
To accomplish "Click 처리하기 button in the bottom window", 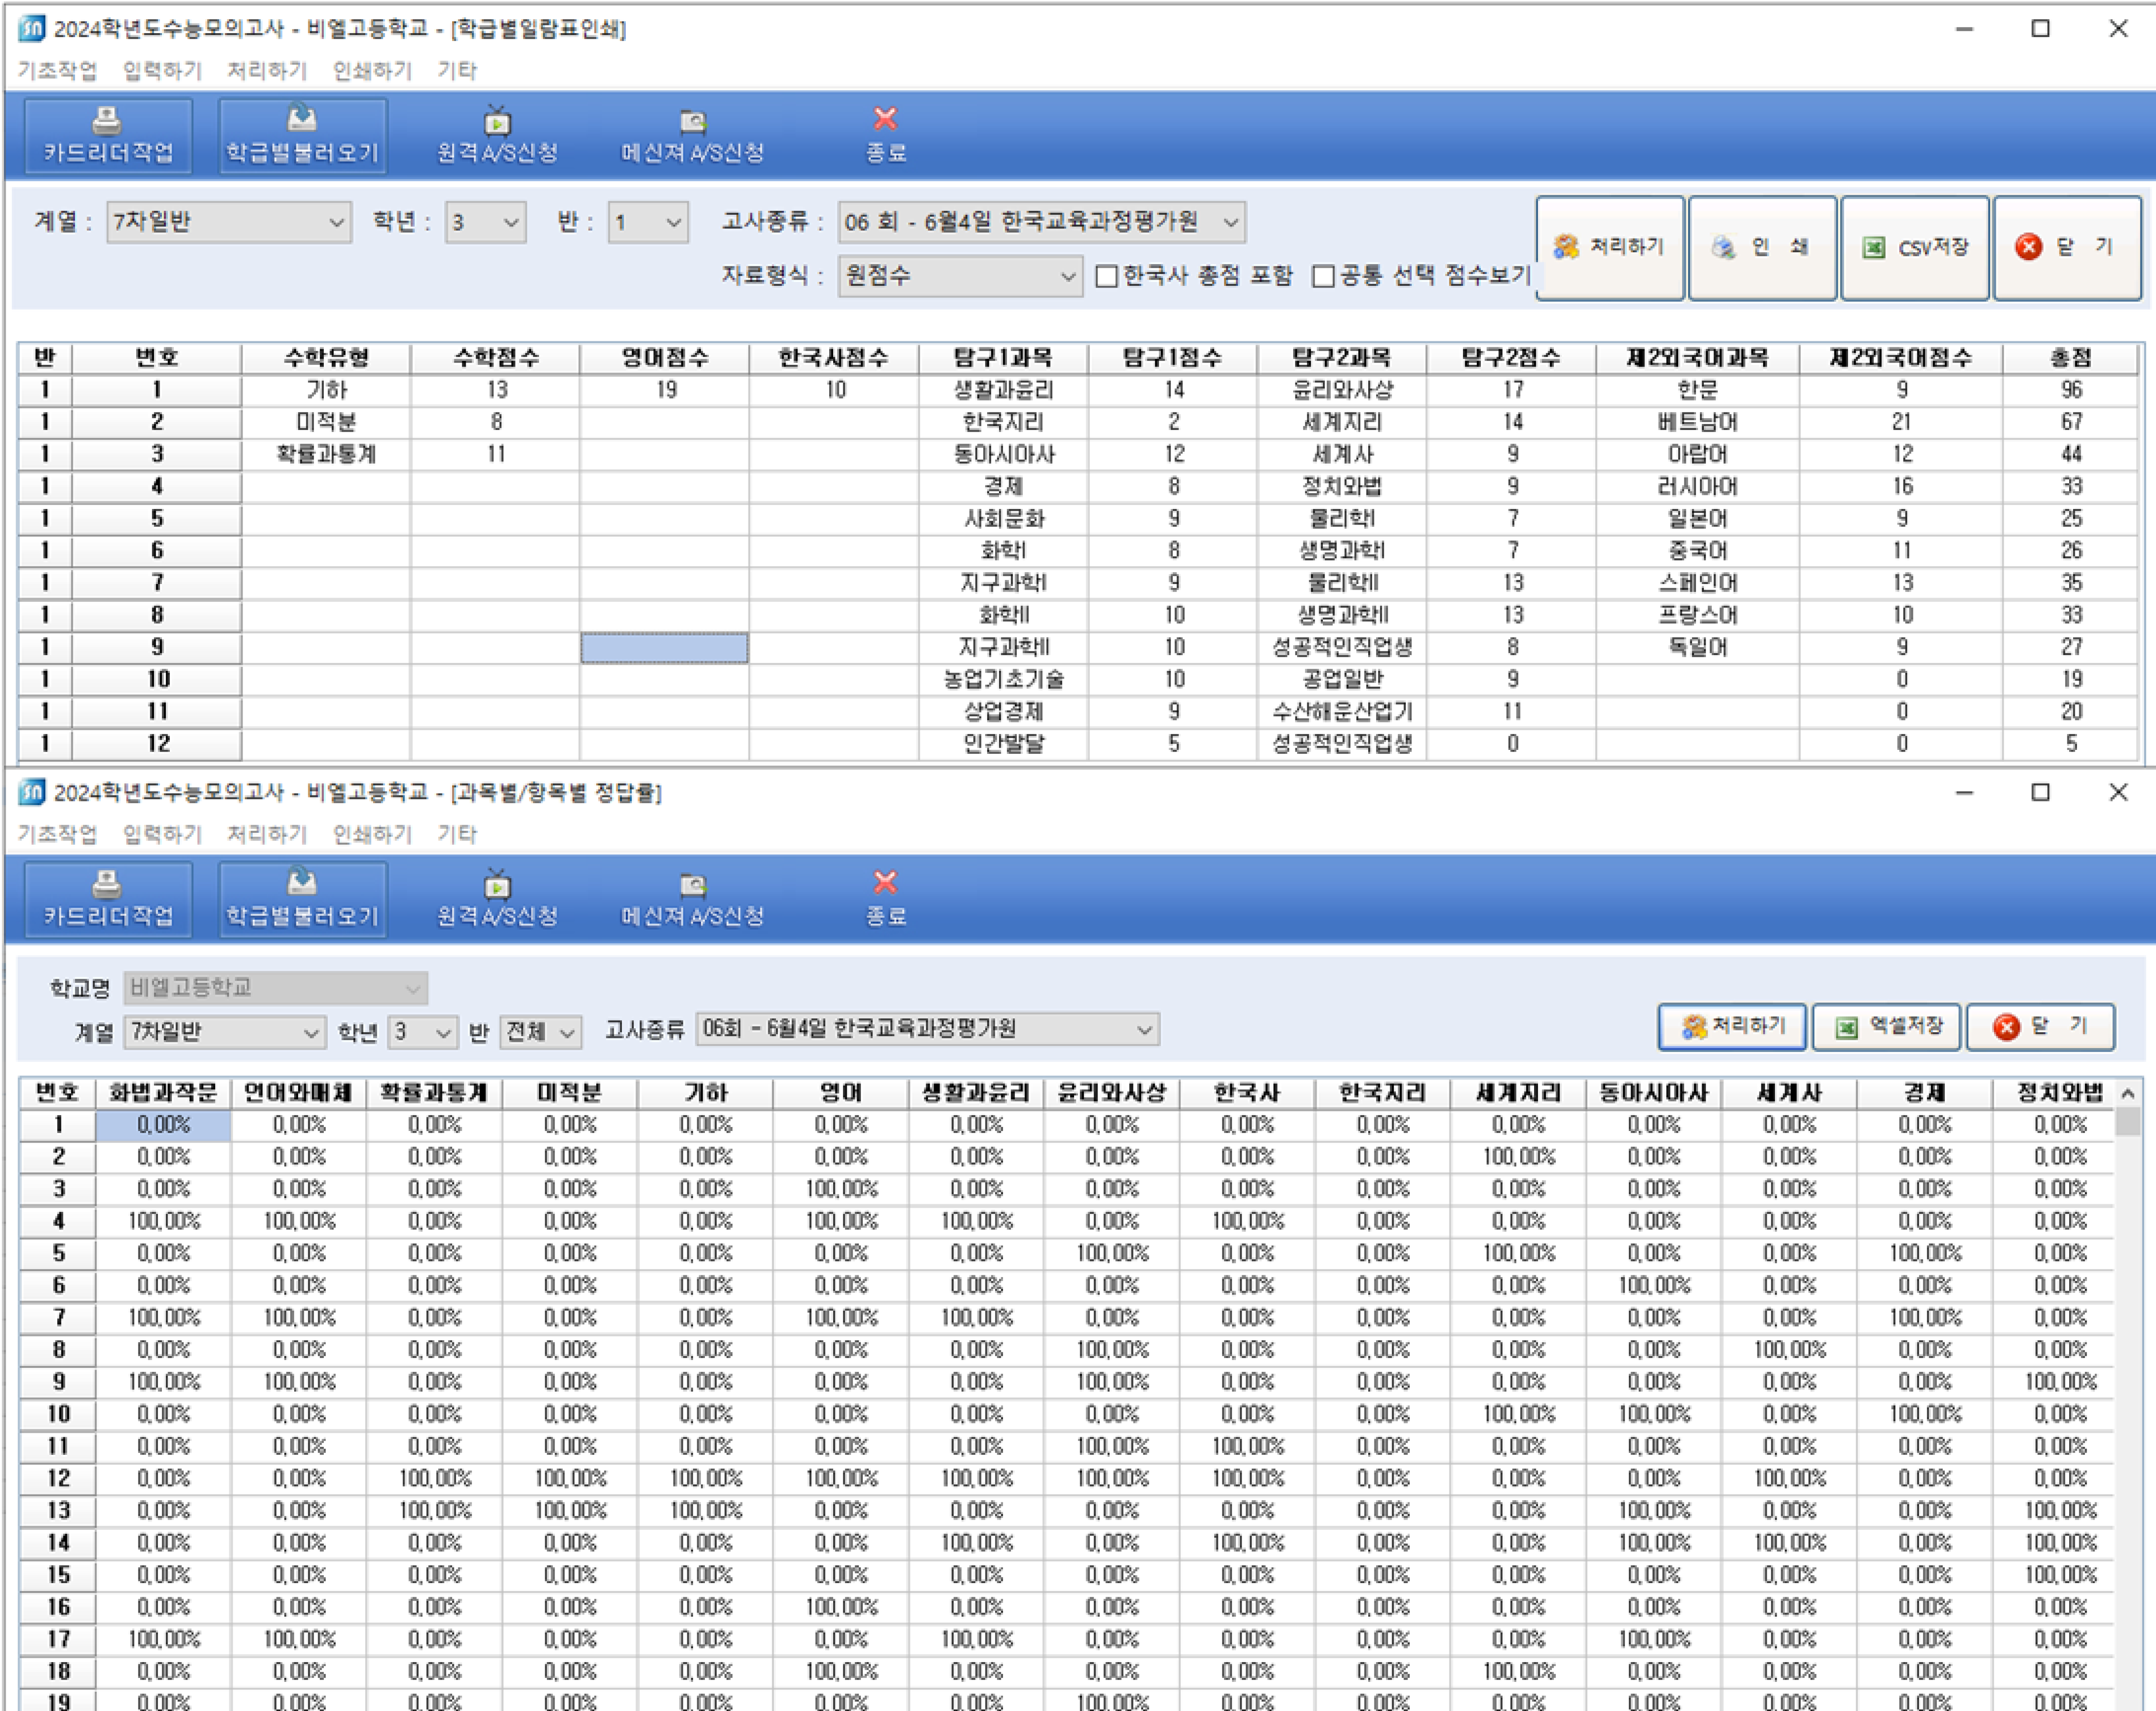I will [1732, 1026].
